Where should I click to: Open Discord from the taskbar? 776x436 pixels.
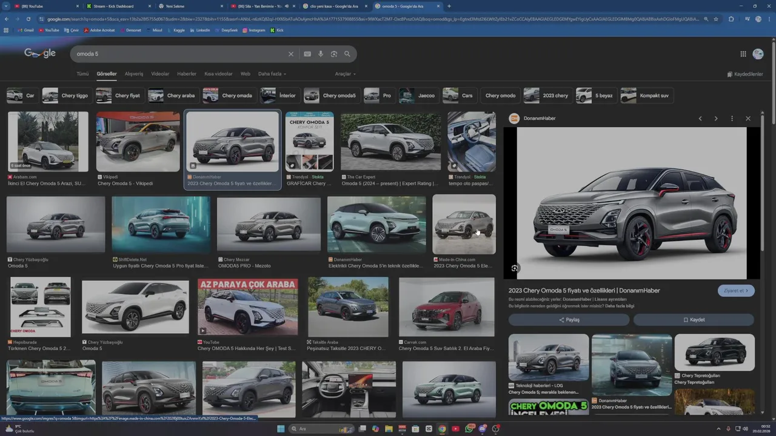(483, 429)
